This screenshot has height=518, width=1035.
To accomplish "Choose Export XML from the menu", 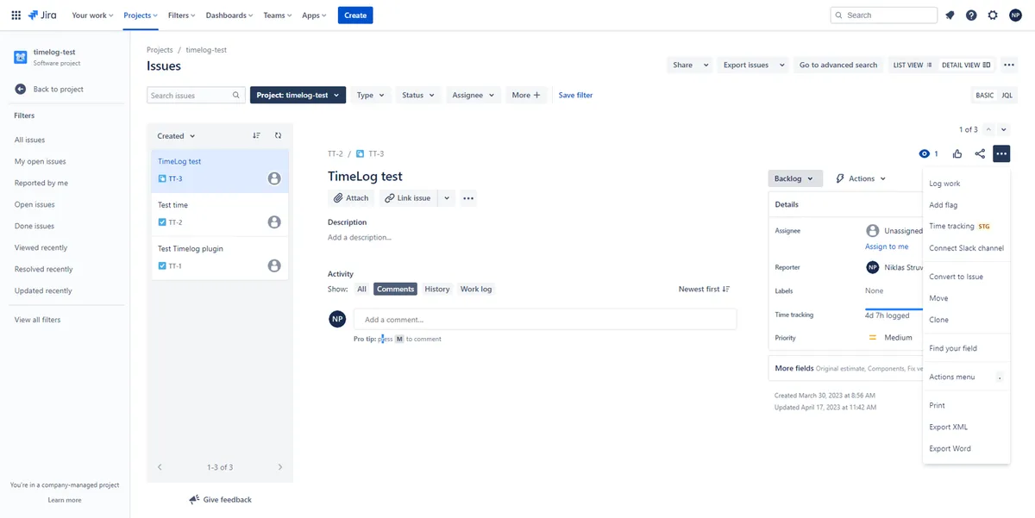I will 966,427.
